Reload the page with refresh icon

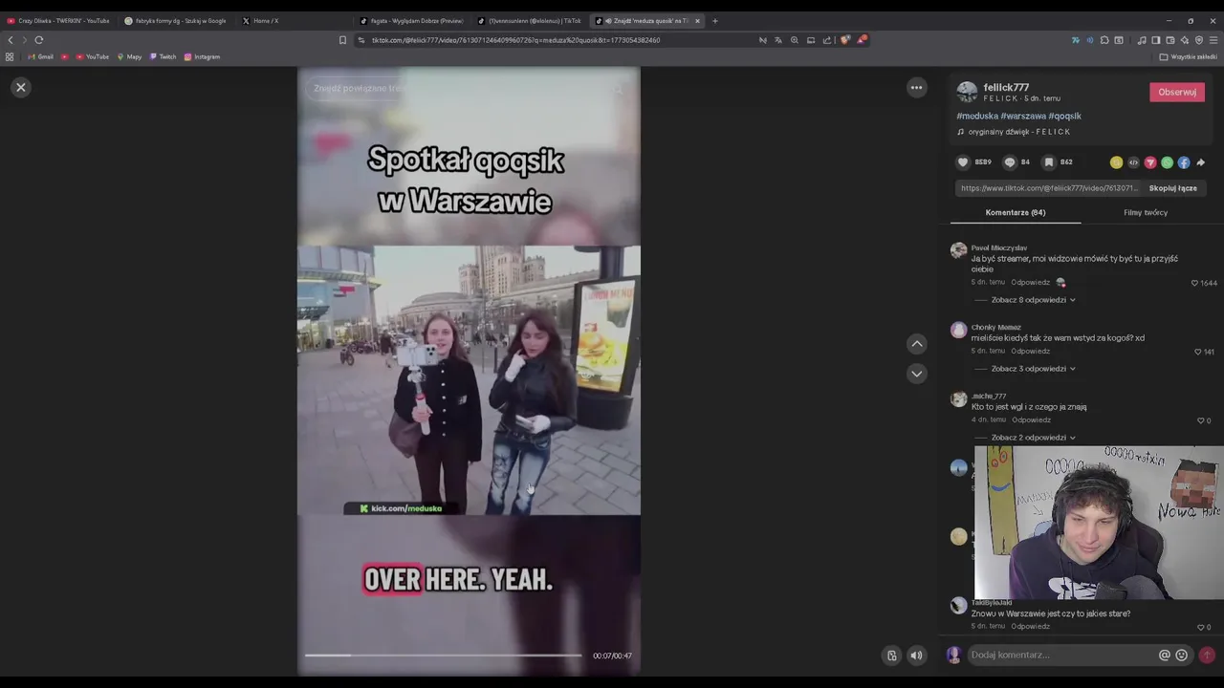38,40
